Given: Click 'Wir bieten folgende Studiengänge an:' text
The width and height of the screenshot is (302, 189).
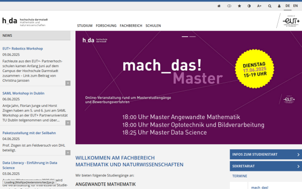Looking at the screenshot, I should coord(105,175).
